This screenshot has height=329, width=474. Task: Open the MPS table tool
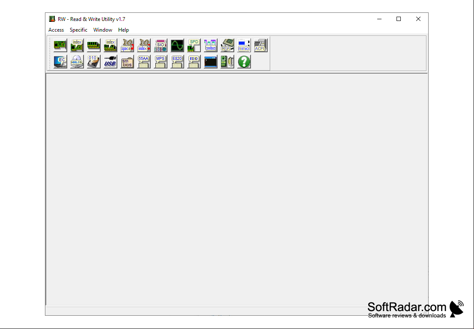161,62
